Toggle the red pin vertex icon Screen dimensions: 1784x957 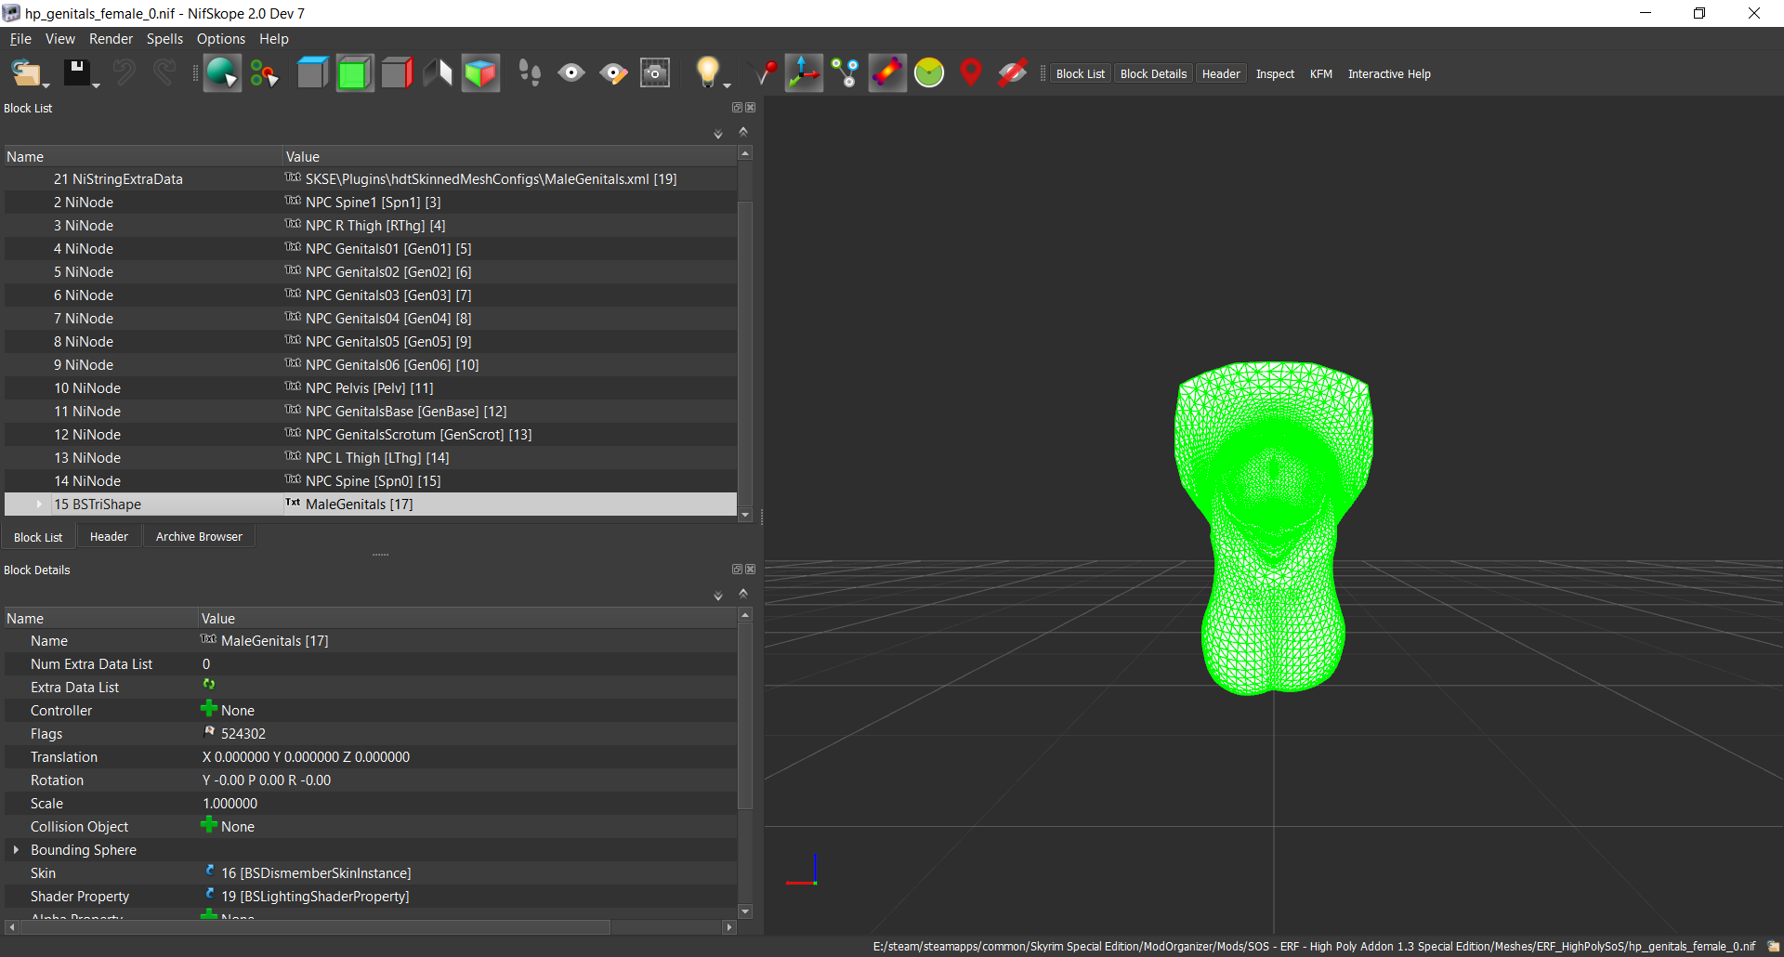click(x=765, y=72)
